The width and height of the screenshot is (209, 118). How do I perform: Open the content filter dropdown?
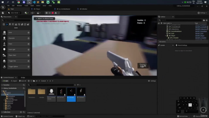click(x=79, y=85)
